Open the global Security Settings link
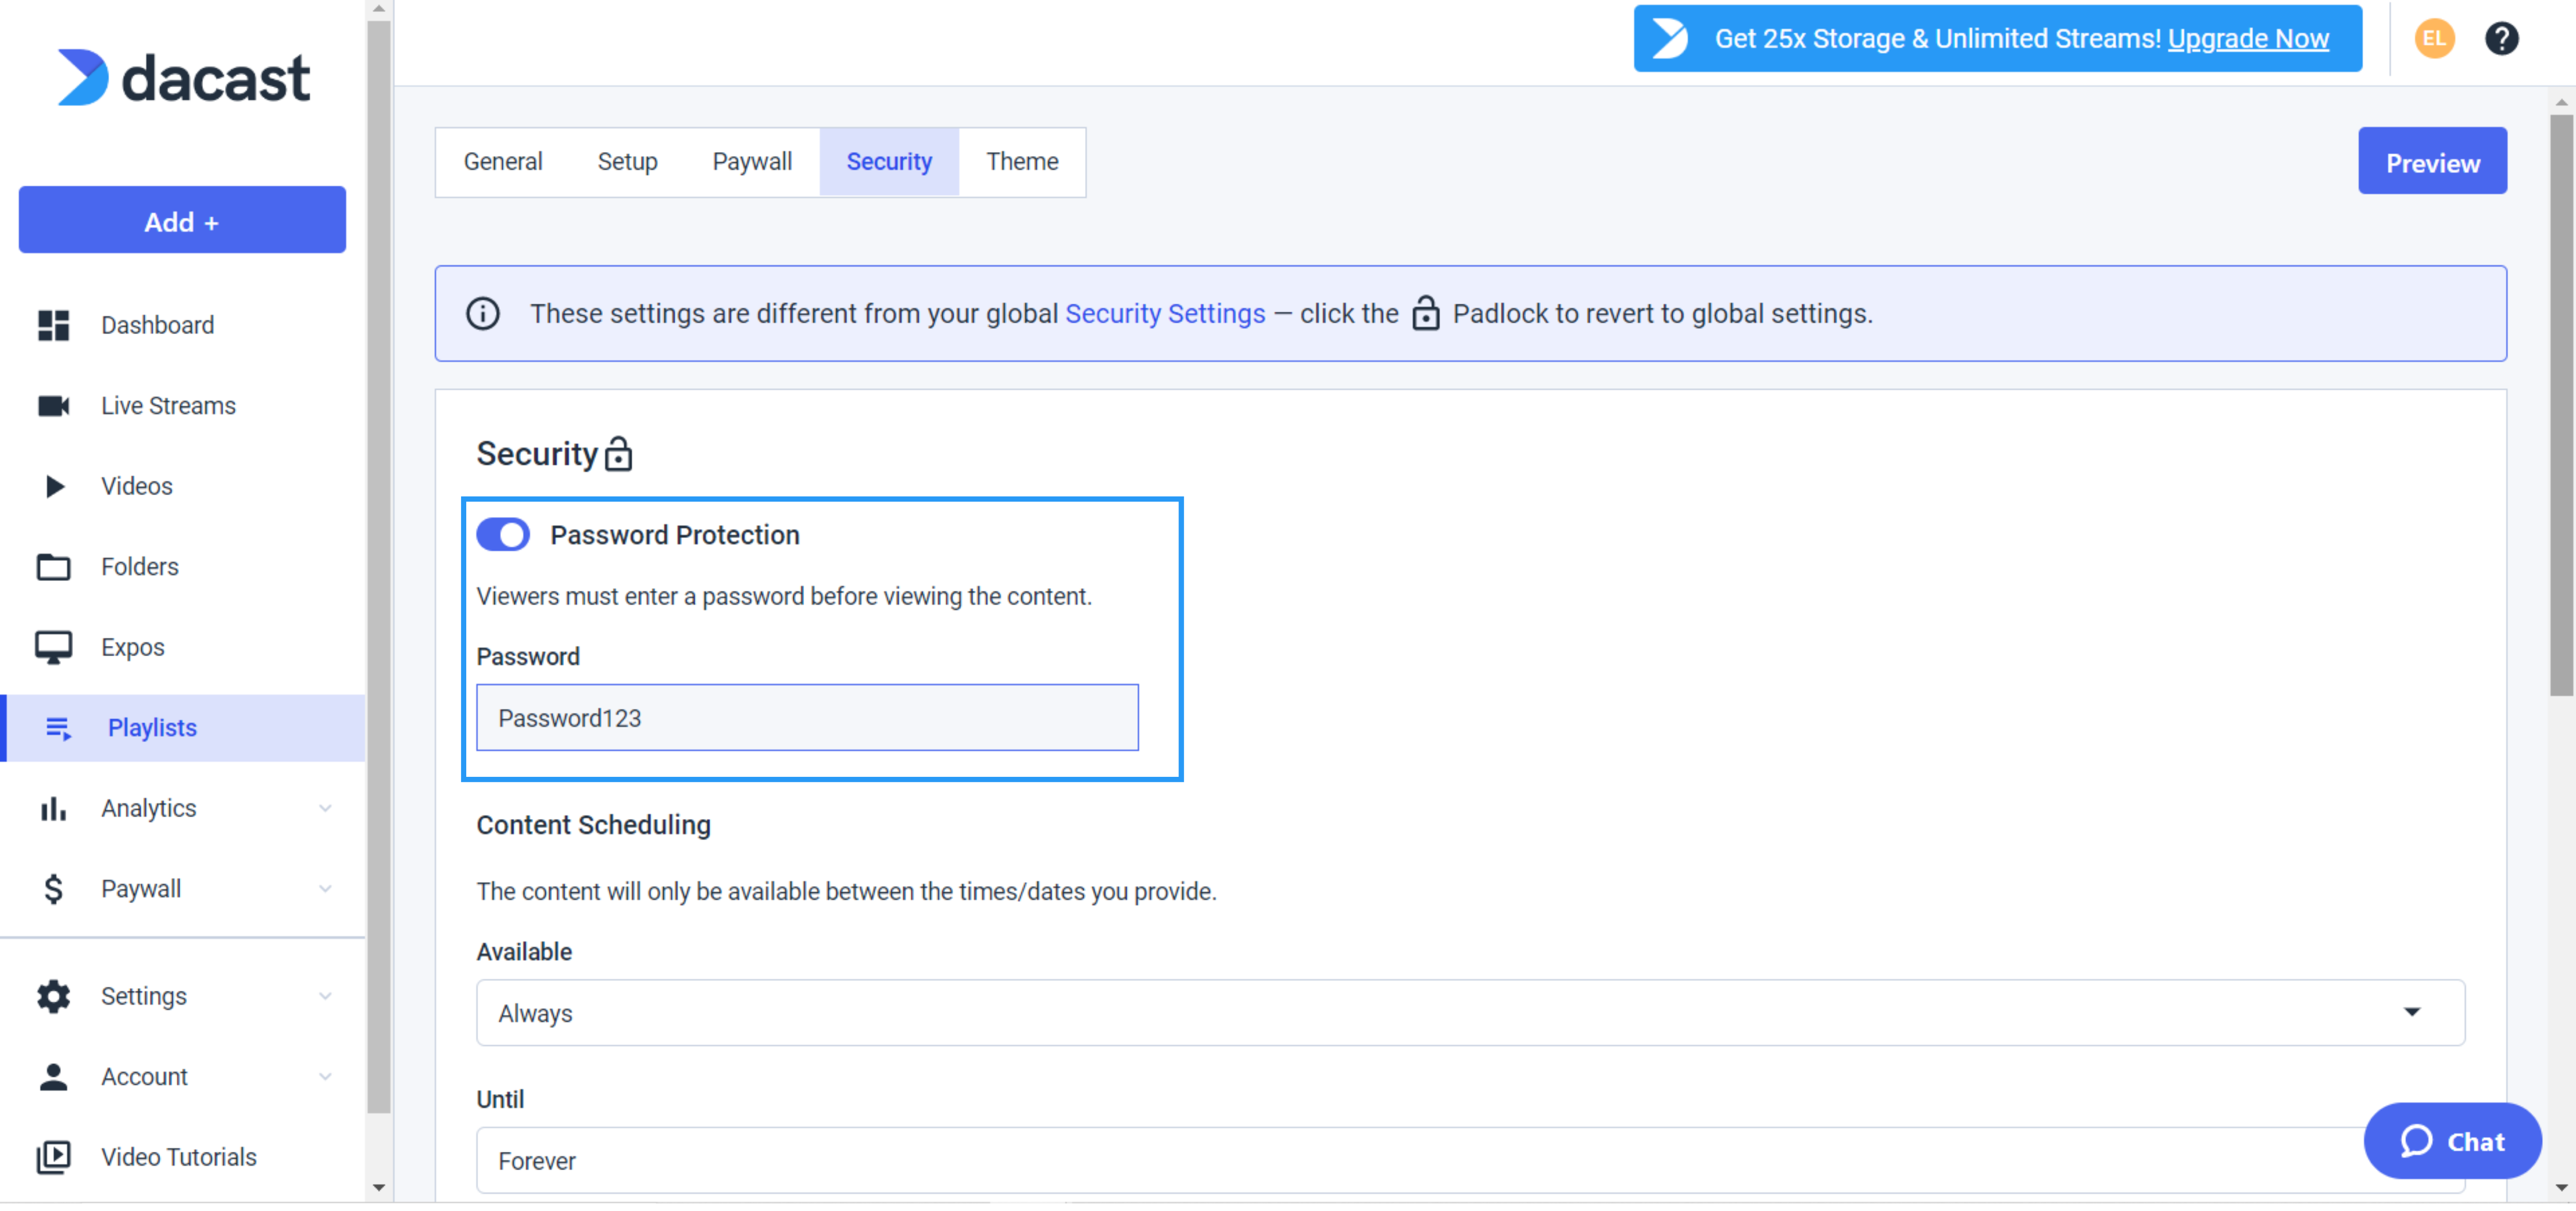 pyautogui.click(x=1165, y=313)
